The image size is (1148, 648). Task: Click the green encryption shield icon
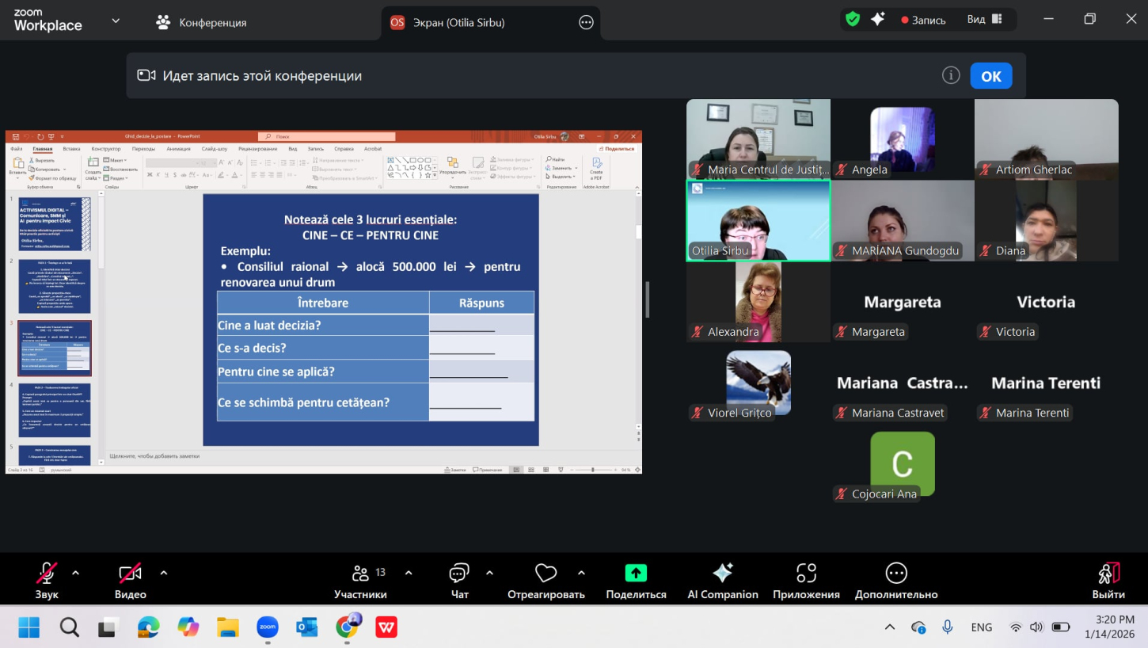853,20
